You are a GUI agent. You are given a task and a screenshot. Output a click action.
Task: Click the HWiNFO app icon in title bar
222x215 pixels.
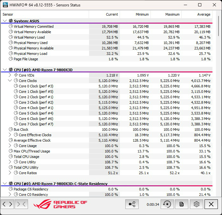[x=5, y=5]
